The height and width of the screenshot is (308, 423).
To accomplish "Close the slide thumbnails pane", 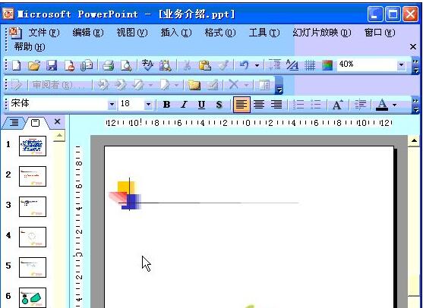I will coord(57,121).
